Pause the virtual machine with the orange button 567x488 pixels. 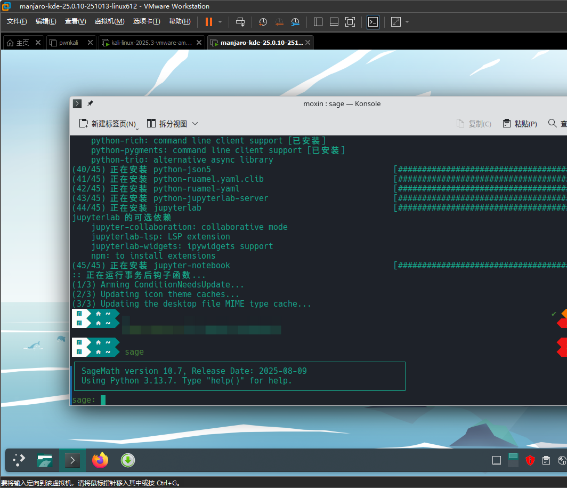click(208, 22)
